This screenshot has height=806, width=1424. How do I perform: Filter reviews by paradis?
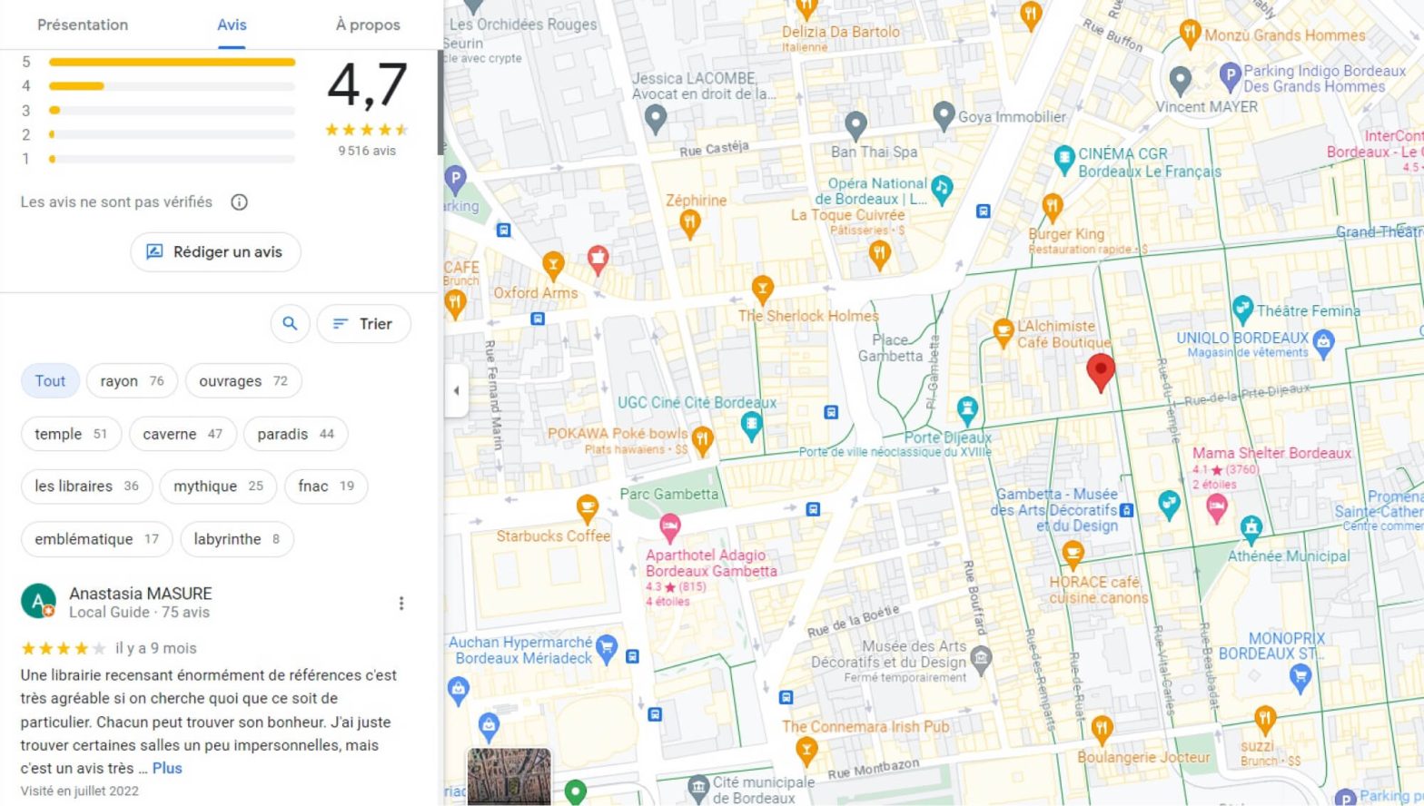point(295,434)
